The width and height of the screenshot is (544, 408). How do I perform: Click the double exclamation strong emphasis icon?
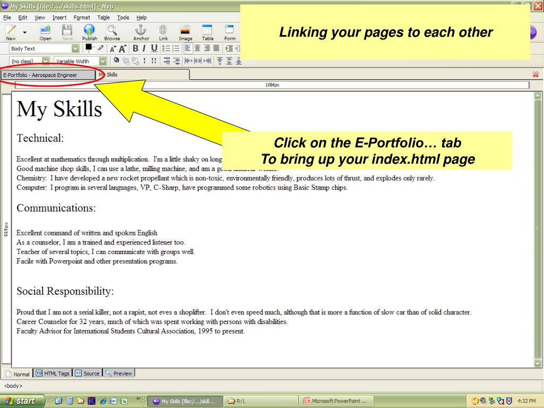(x=154, y=61)
